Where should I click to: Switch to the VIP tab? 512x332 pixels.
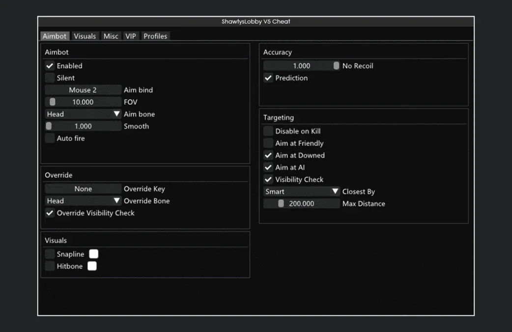(x=131, y=36)
